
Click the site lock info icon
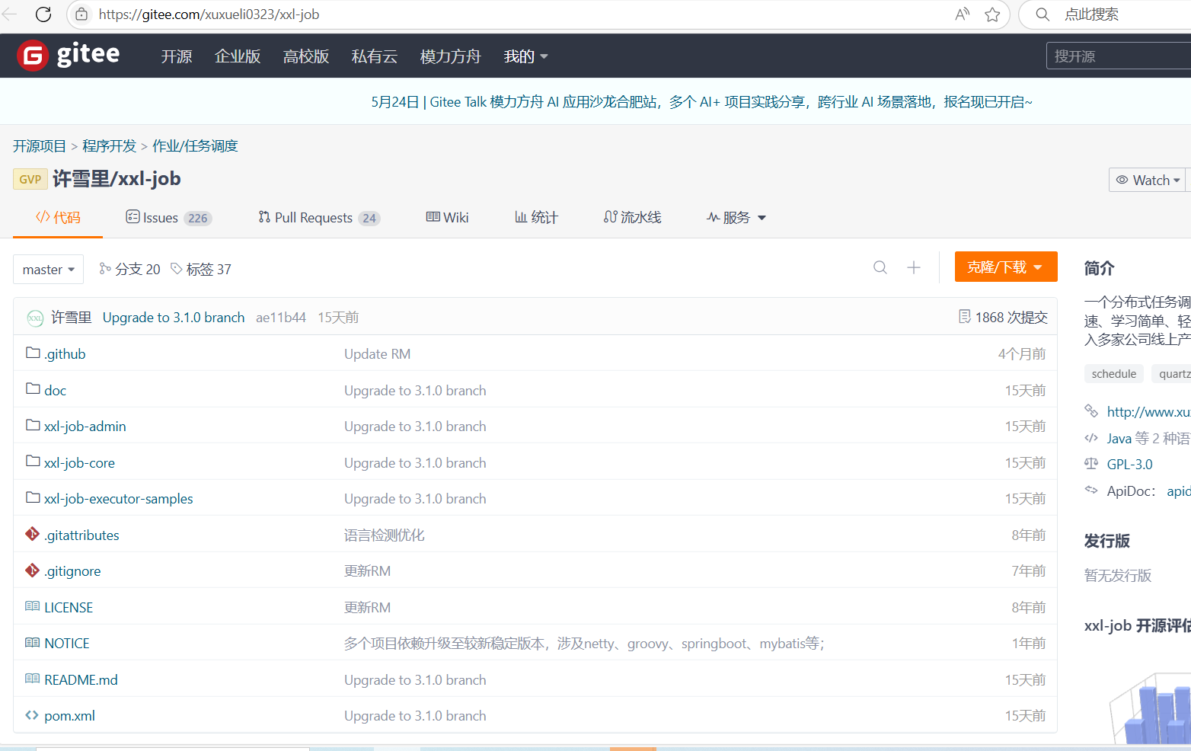tap(81, 14)
